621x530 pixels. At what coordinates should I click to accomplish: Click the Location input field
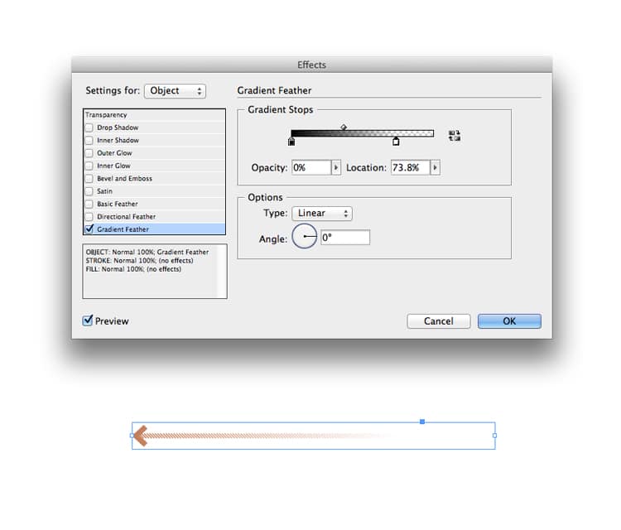411,167
